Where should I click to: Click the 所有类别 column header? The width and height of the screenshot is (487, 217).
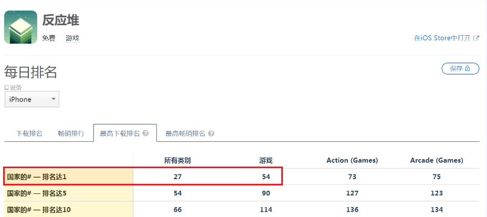[177, 160]
